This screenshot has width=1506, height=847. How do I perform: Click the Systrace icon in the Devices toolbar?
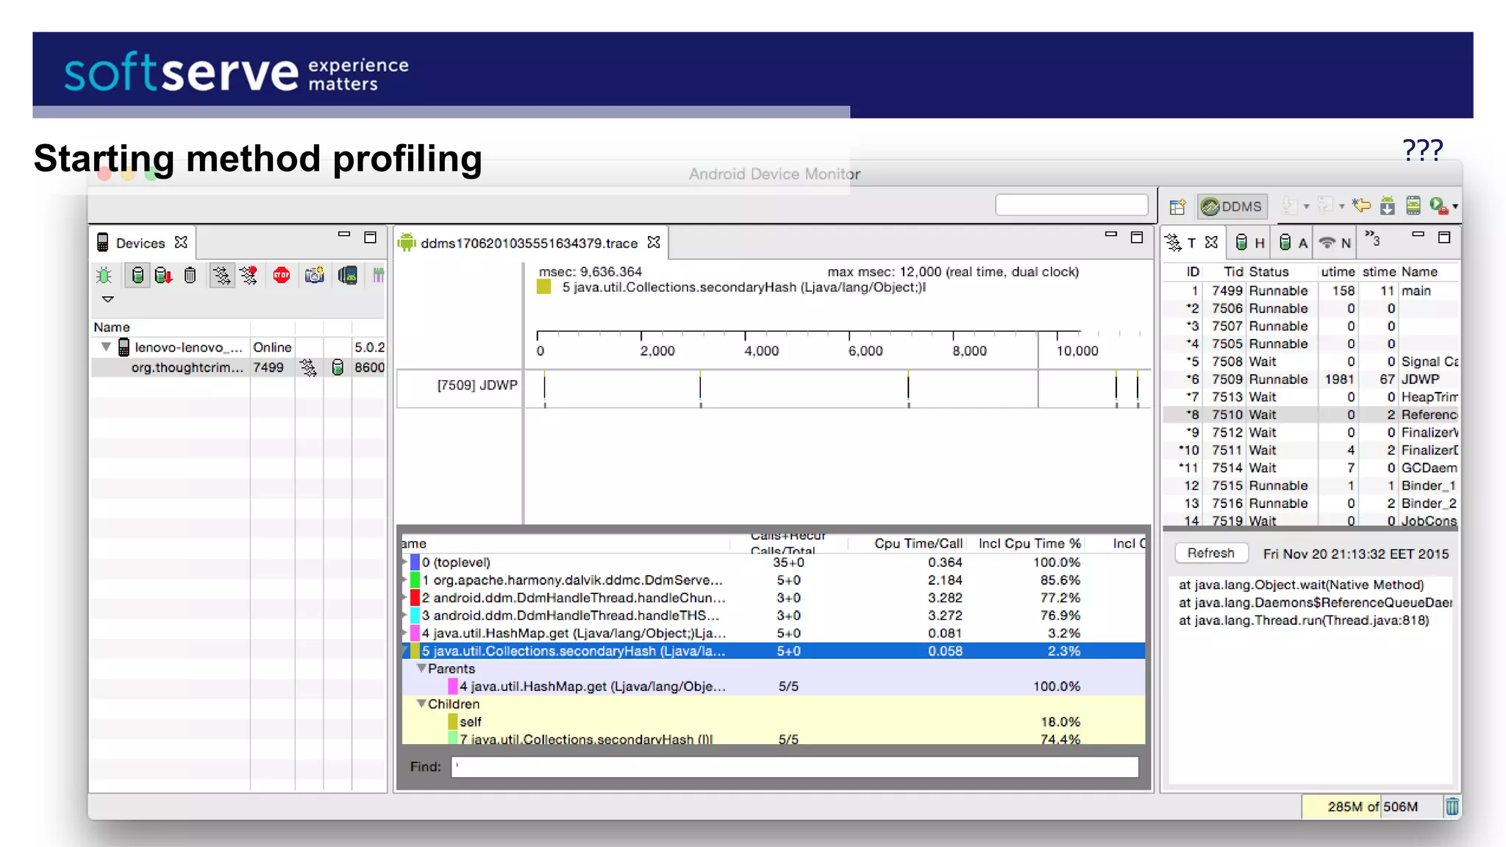(x=378, y=276)
